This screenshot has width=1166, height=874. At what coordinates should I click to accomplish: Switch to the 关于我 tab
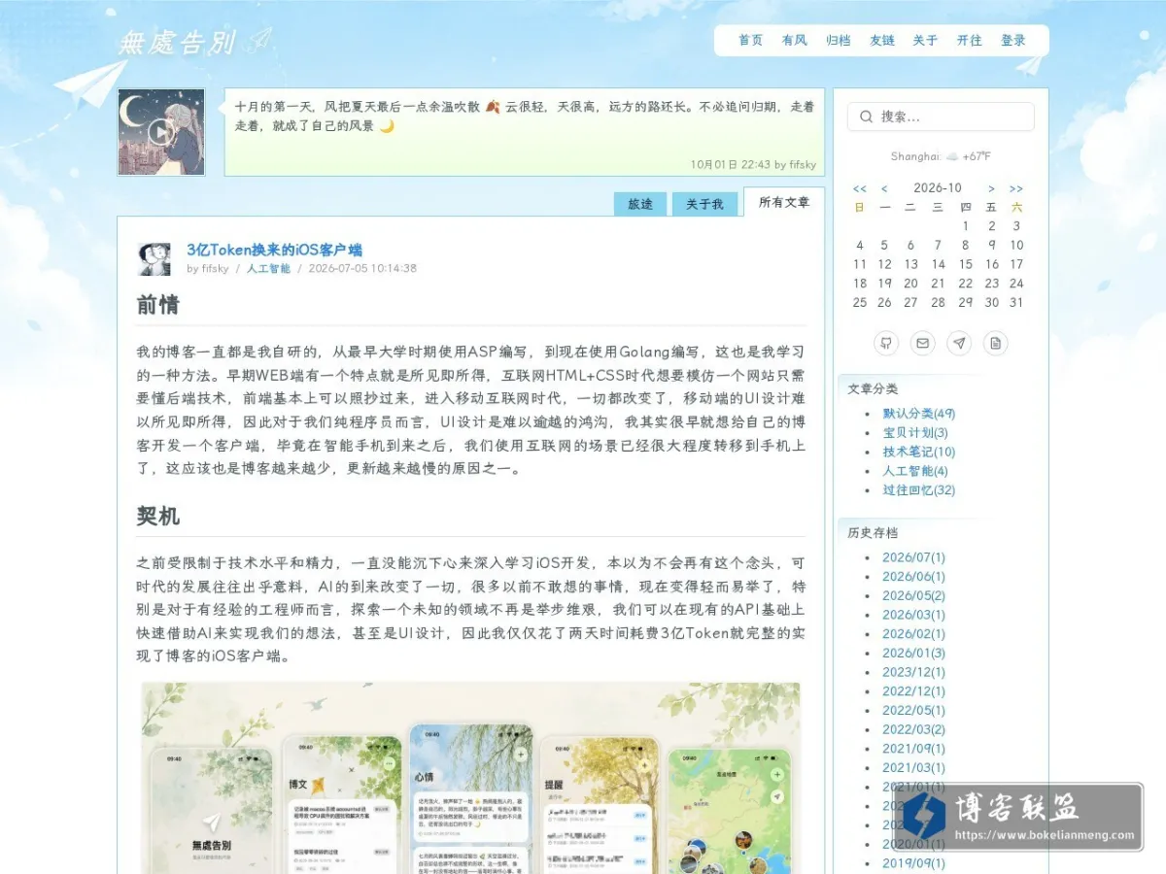coord(704,204)
